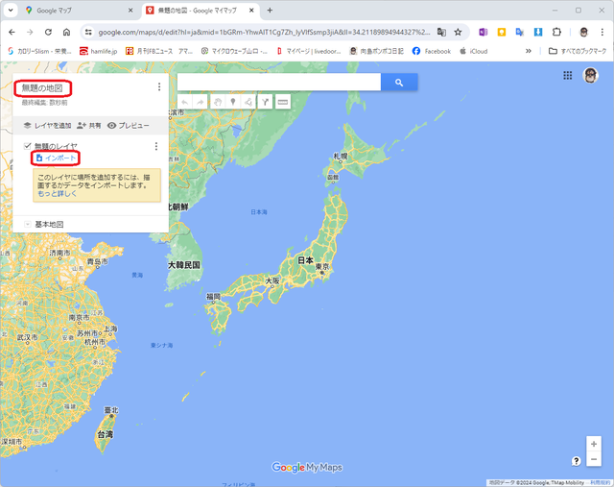Viewport: 614px width, 487px height.
Task: Click the URL address bar
Action: coord(264,32)
